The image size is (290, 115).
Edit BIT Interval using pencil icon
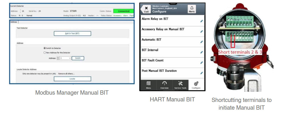[202, 52]
